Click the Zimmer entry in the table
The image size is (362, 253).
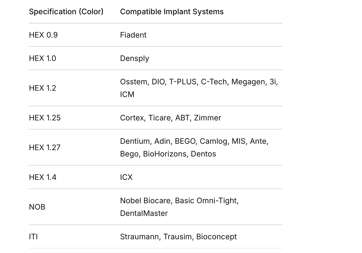[207, 118]
